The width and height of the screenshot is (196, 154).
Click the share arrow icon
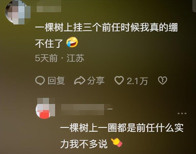[x=80, y=80]
